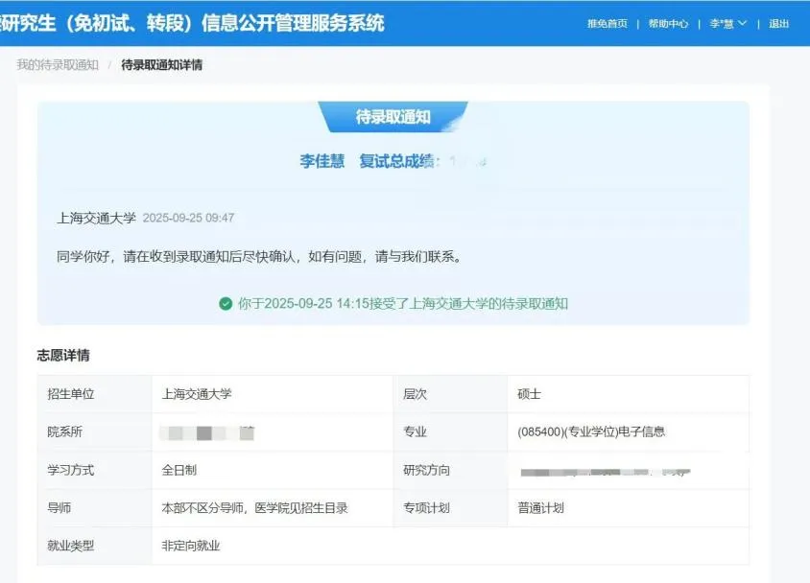
Task: Click the 全日制 value cell
Action: 273,470
